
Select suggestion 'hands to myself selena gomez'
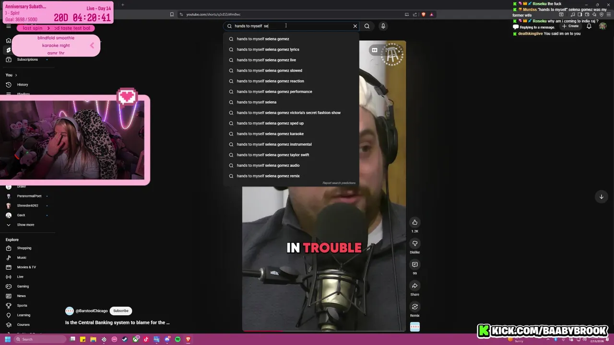pos(291,39)
